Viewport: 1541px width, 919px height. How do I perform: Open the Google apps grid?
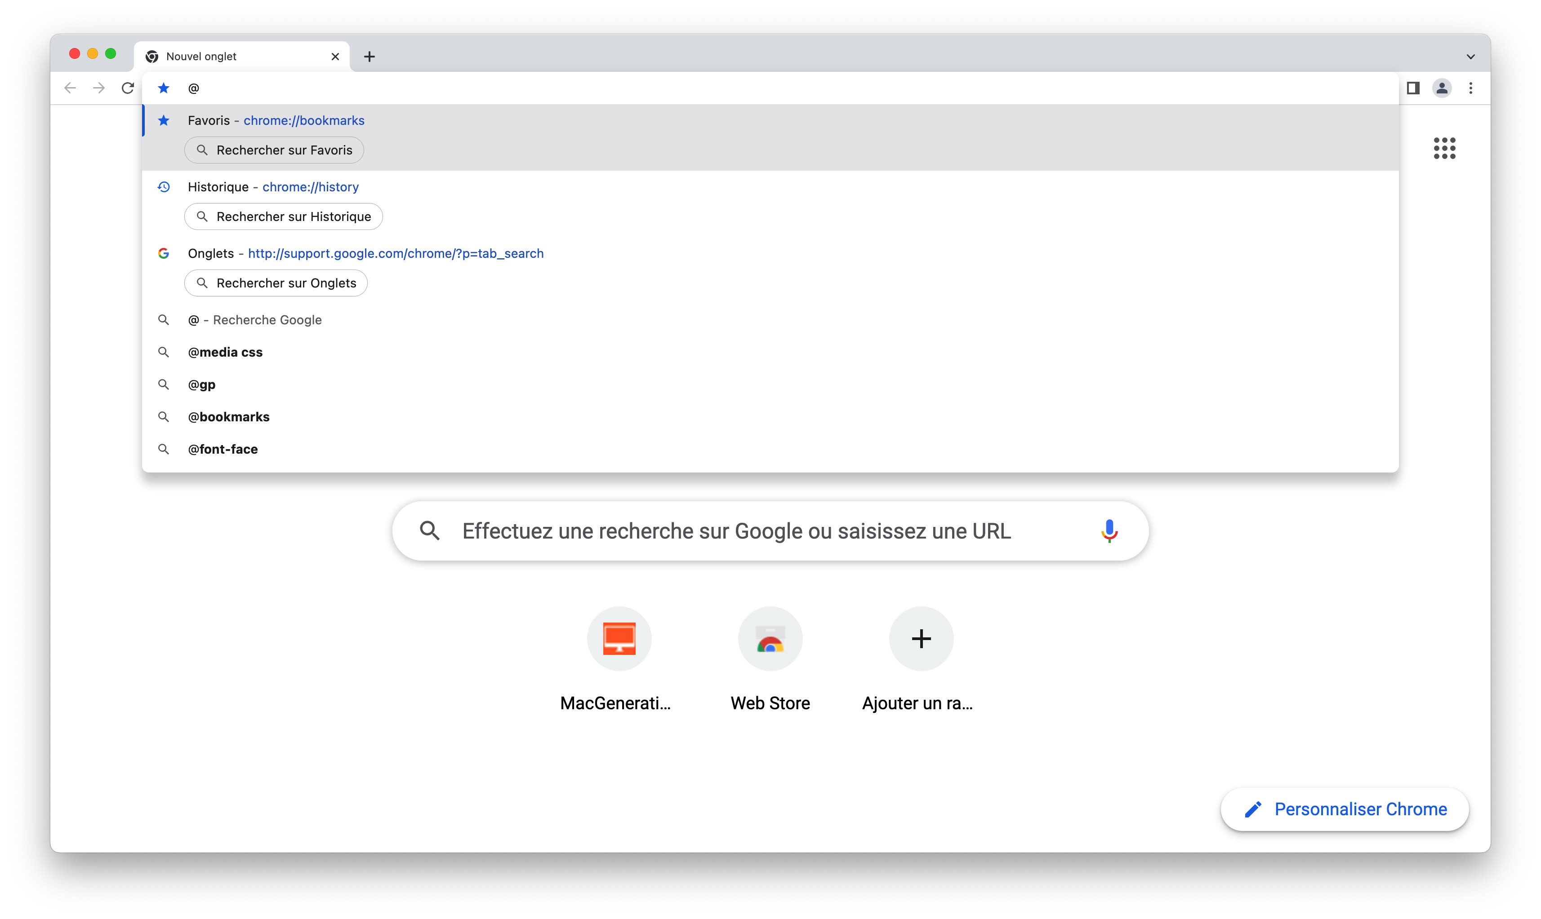pyautogui.click(x=1444, y=148)
